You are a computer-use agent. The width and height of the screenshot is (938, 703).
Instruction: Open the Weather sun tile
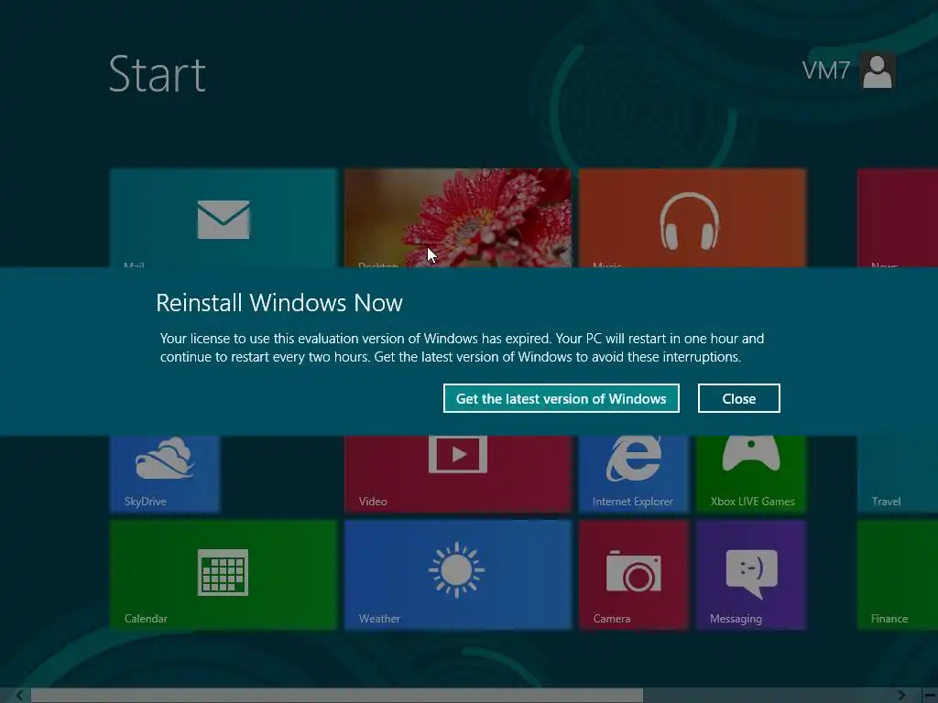(458, 575)
